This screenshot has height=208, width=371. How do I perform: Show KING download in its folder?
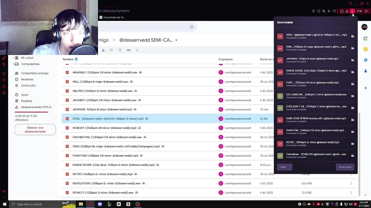[x=352, y=36]
